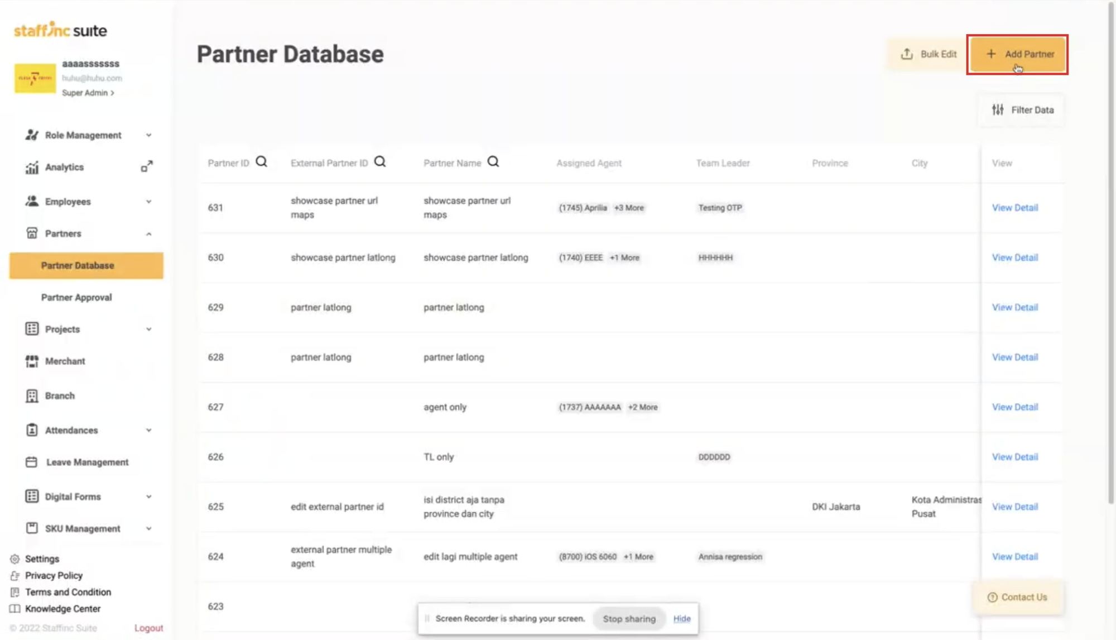Open Settings page
The image size is (1116, 640).
pyautogui.click(x=42, y=559)
